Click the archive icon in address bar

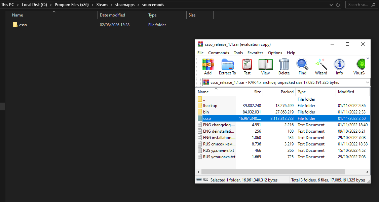tap(206, 82)
